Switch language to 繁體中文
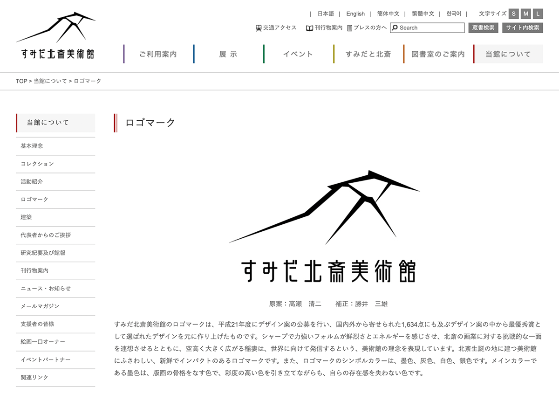This screenshot has width=559, height=394. (x=423, y=14)
